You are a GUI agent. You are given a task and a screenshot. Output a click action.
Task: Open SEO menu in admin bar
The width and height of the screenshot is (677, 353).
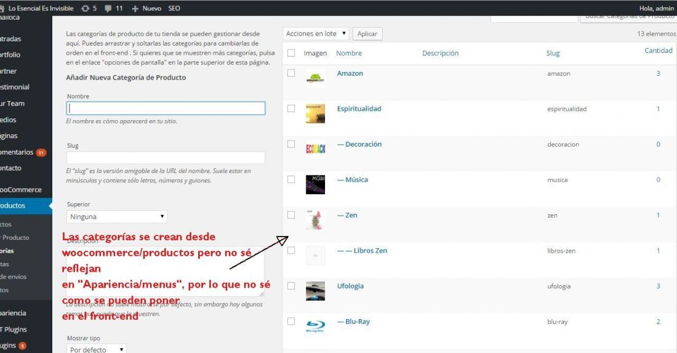[x=174, y=8]
